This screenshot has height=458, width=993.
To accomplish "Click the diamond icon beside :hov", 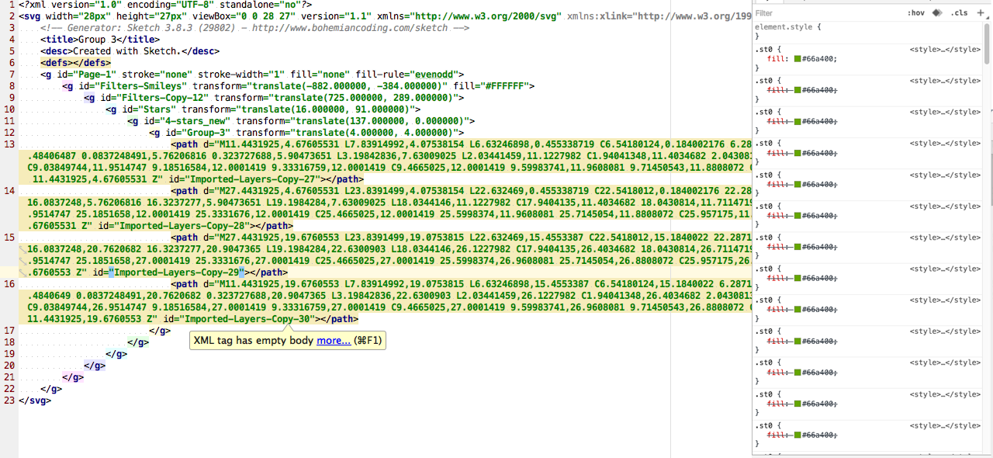I will click(937, 13).
